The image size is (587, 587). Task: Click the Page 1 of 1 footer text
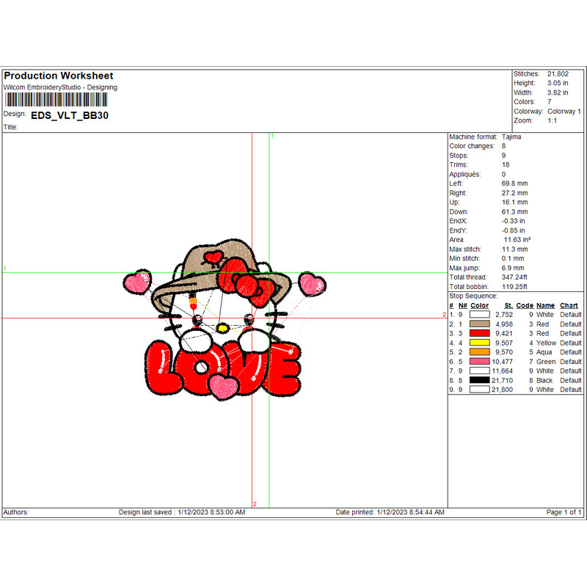click(564, 512)
